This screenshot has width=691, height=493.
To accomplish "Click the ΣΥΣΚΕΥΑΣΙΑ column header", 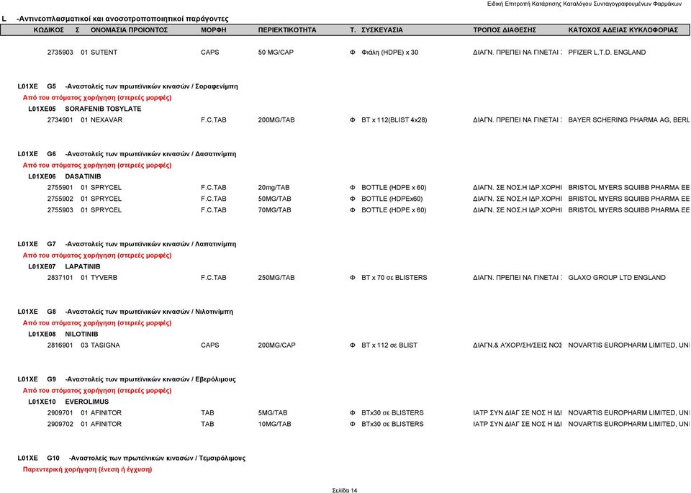I will pos(382,30).
